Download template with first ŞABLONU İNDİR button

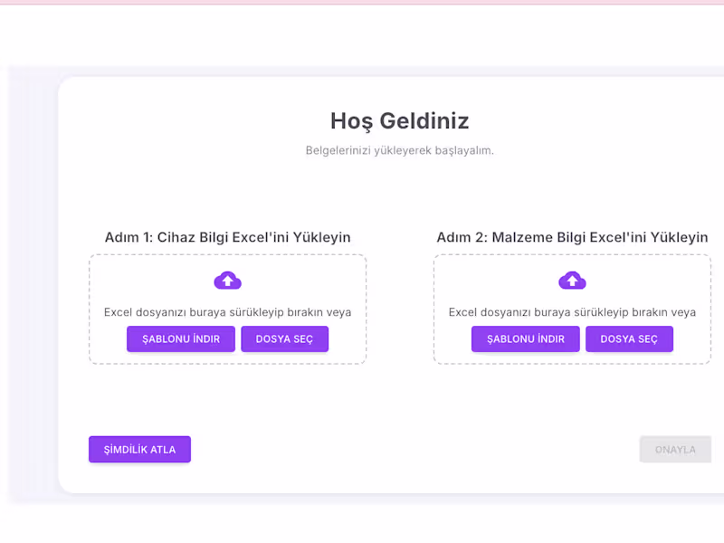click(180, 338)
